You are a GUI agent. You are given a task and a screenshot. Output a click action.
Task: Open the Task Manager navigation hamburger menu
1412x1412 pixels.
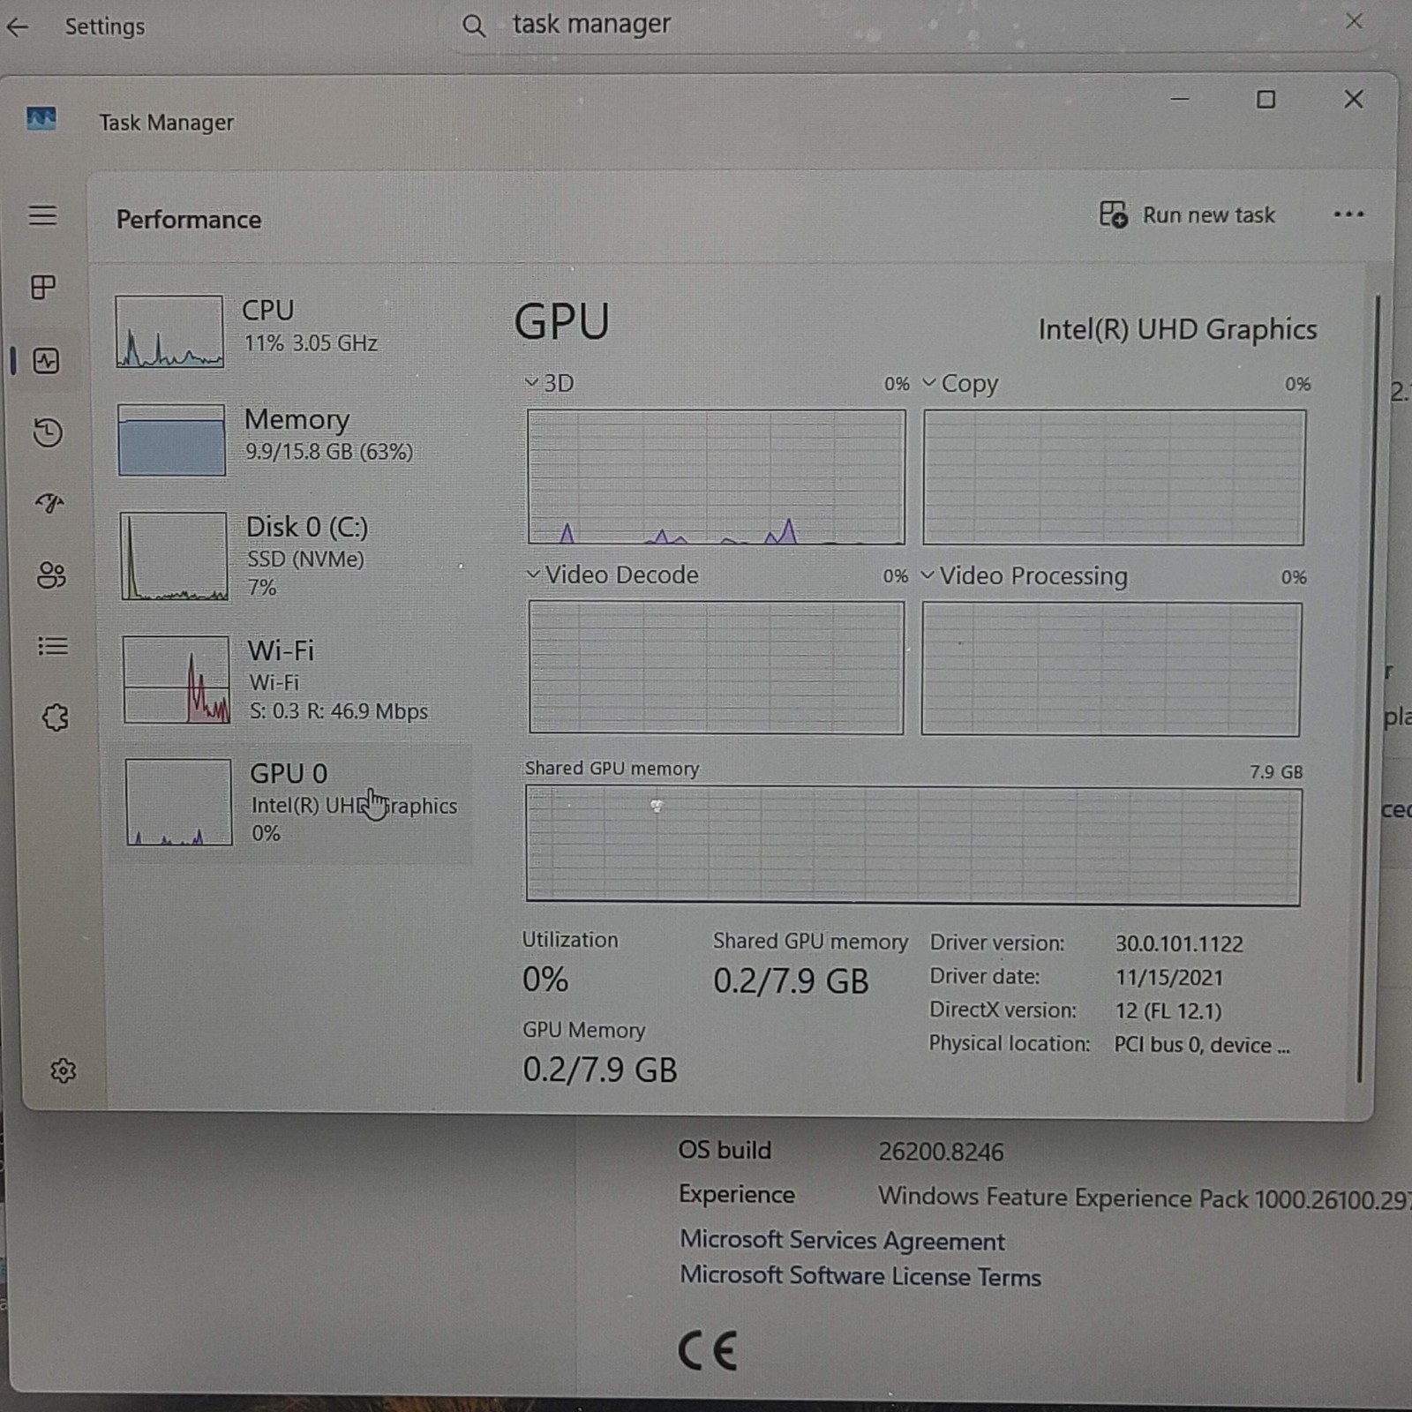(x=42, y=215)
